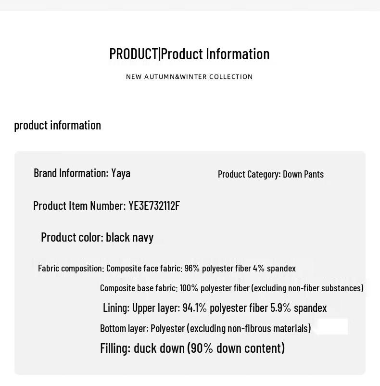380x386 pixels.
Task: Click the "Product Item Number:" label
Action: tap(79, 206)
